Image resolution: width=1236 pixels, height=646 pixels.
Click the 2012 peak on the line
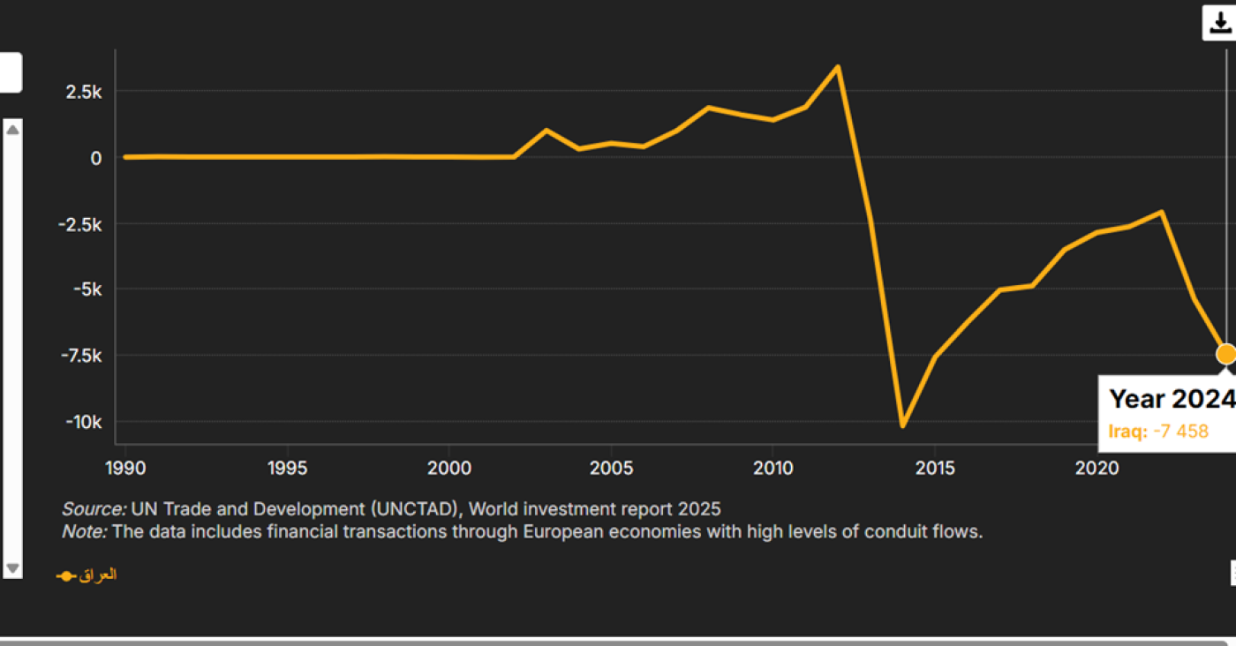(x=837, y=67)
